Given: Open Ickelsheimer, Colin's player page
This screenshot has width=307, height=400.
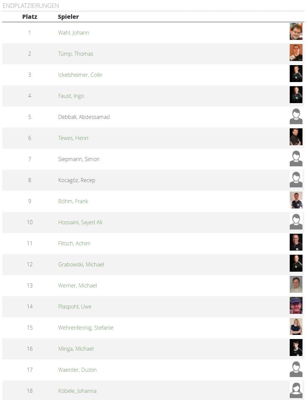Looking at the screenshot, I should coord(80,75).
